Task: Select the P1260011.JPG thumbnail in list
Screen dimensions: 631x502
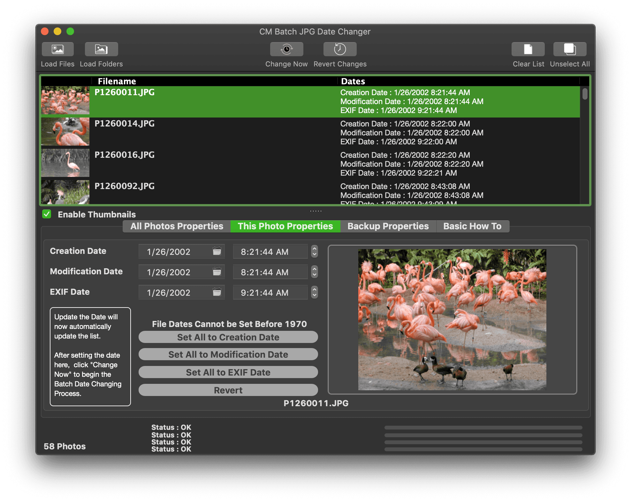Action: point(65,100)
